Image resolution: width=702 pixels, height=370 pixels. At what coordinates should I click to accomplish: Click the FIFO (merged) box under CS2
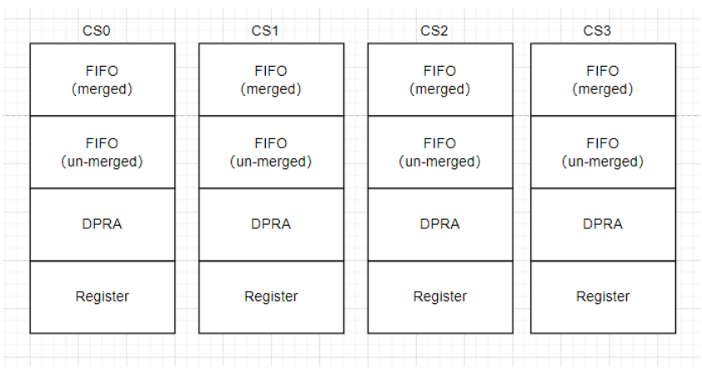[439, 80]
